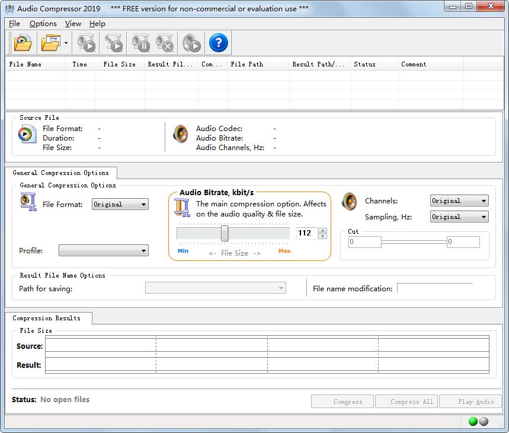
Task: Click the Stop compression toolbar icon
Action: coord(165,43)
